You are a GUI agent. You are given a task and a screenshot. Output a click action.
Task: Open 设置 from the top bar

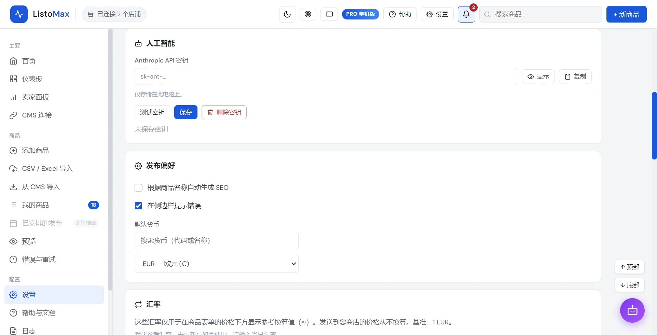(437, 14)
